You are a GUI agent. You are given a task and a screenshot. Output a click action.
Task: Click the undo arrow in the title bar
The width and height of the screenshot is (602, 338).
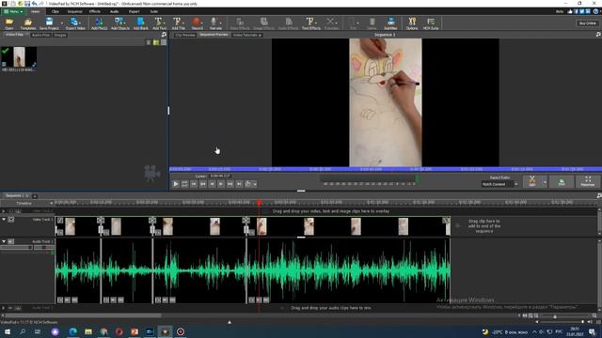pos(35,4)
